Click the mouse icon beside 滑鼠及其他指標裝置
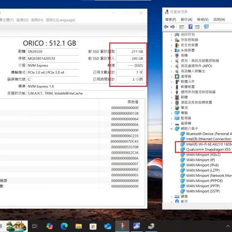This screenshot has width=232, height=232. click(x=177, y=103)
